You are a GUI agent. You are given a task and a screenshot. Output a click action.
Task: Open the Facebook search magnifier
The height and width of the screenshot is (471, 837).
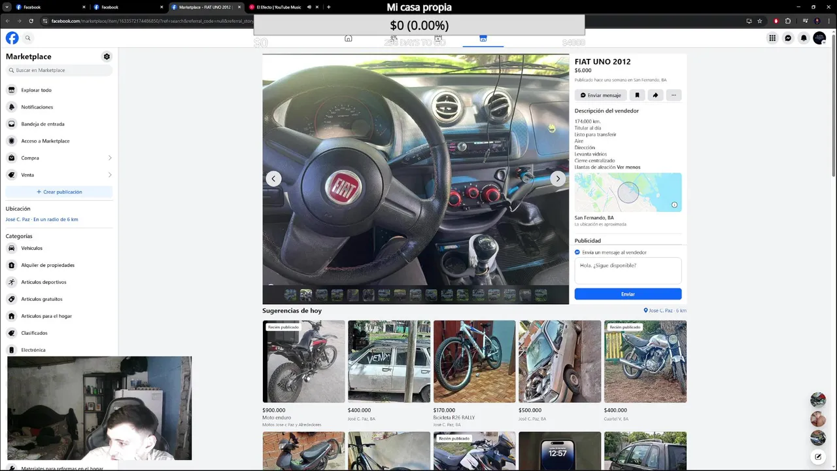28,38
